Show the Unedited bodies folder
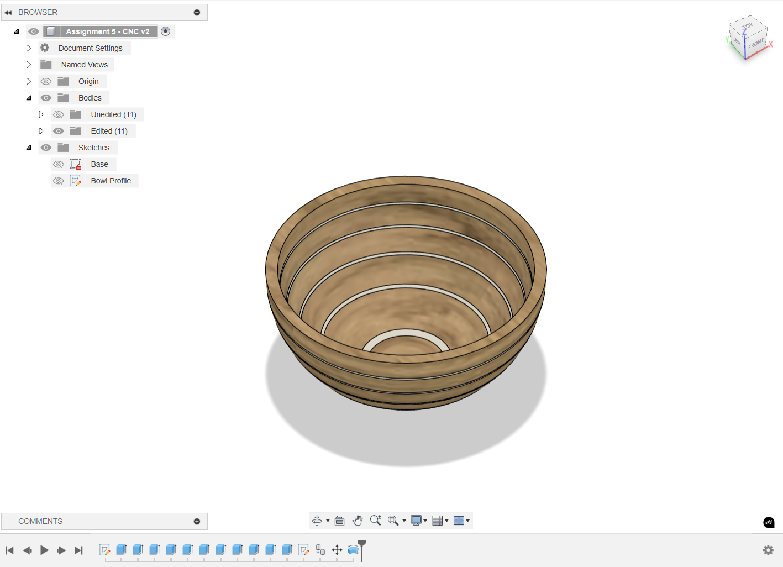Image resolution: width=783 pixels, height=567 pixels. coord(58,114)
